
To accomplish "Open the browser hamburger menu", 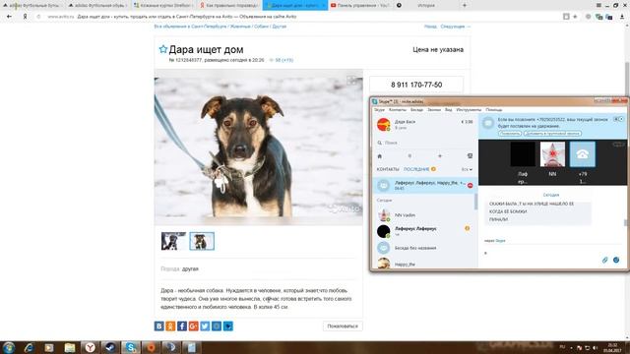I will pos(598,5).
